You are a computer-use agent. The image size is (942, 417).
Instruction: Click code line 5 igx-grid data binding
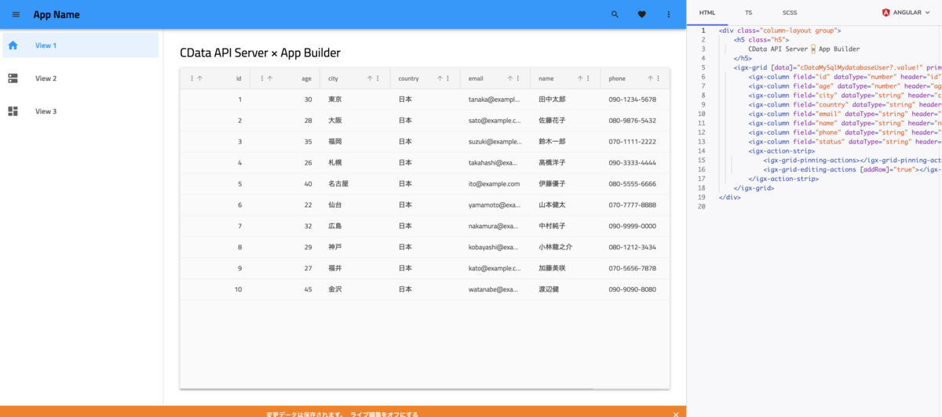pos(838,67)
